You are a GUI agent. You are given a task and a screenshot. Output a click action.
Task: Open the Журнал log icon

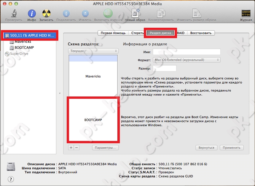[x=246, y=13]
